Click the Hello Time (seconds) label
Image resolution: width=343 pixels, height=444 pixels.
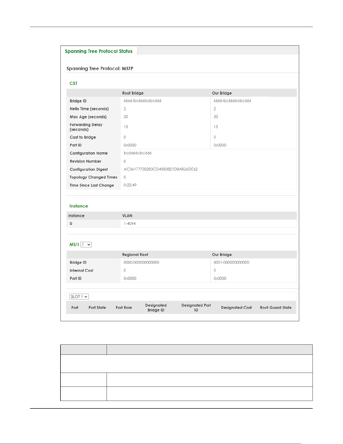[89, 109]
